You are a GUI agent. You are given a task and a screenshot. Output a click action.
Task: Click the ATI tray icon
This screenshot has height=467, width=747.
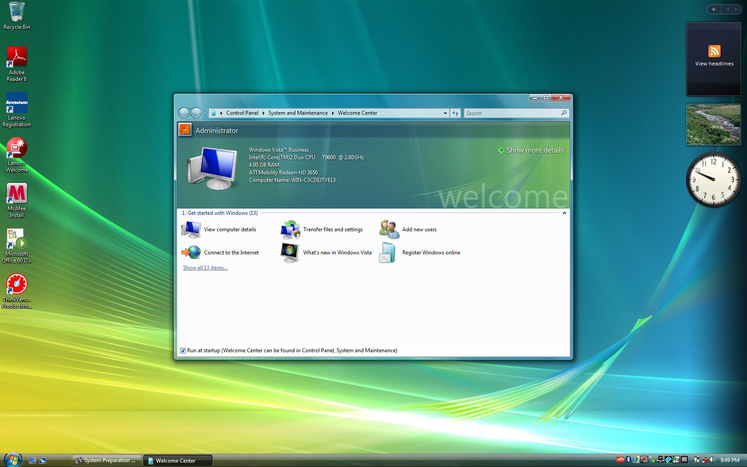click(x=620, y=459)
